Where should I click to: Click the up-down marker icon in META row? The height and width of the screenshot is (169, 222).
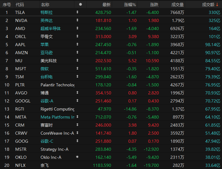(x=77, y=117)
